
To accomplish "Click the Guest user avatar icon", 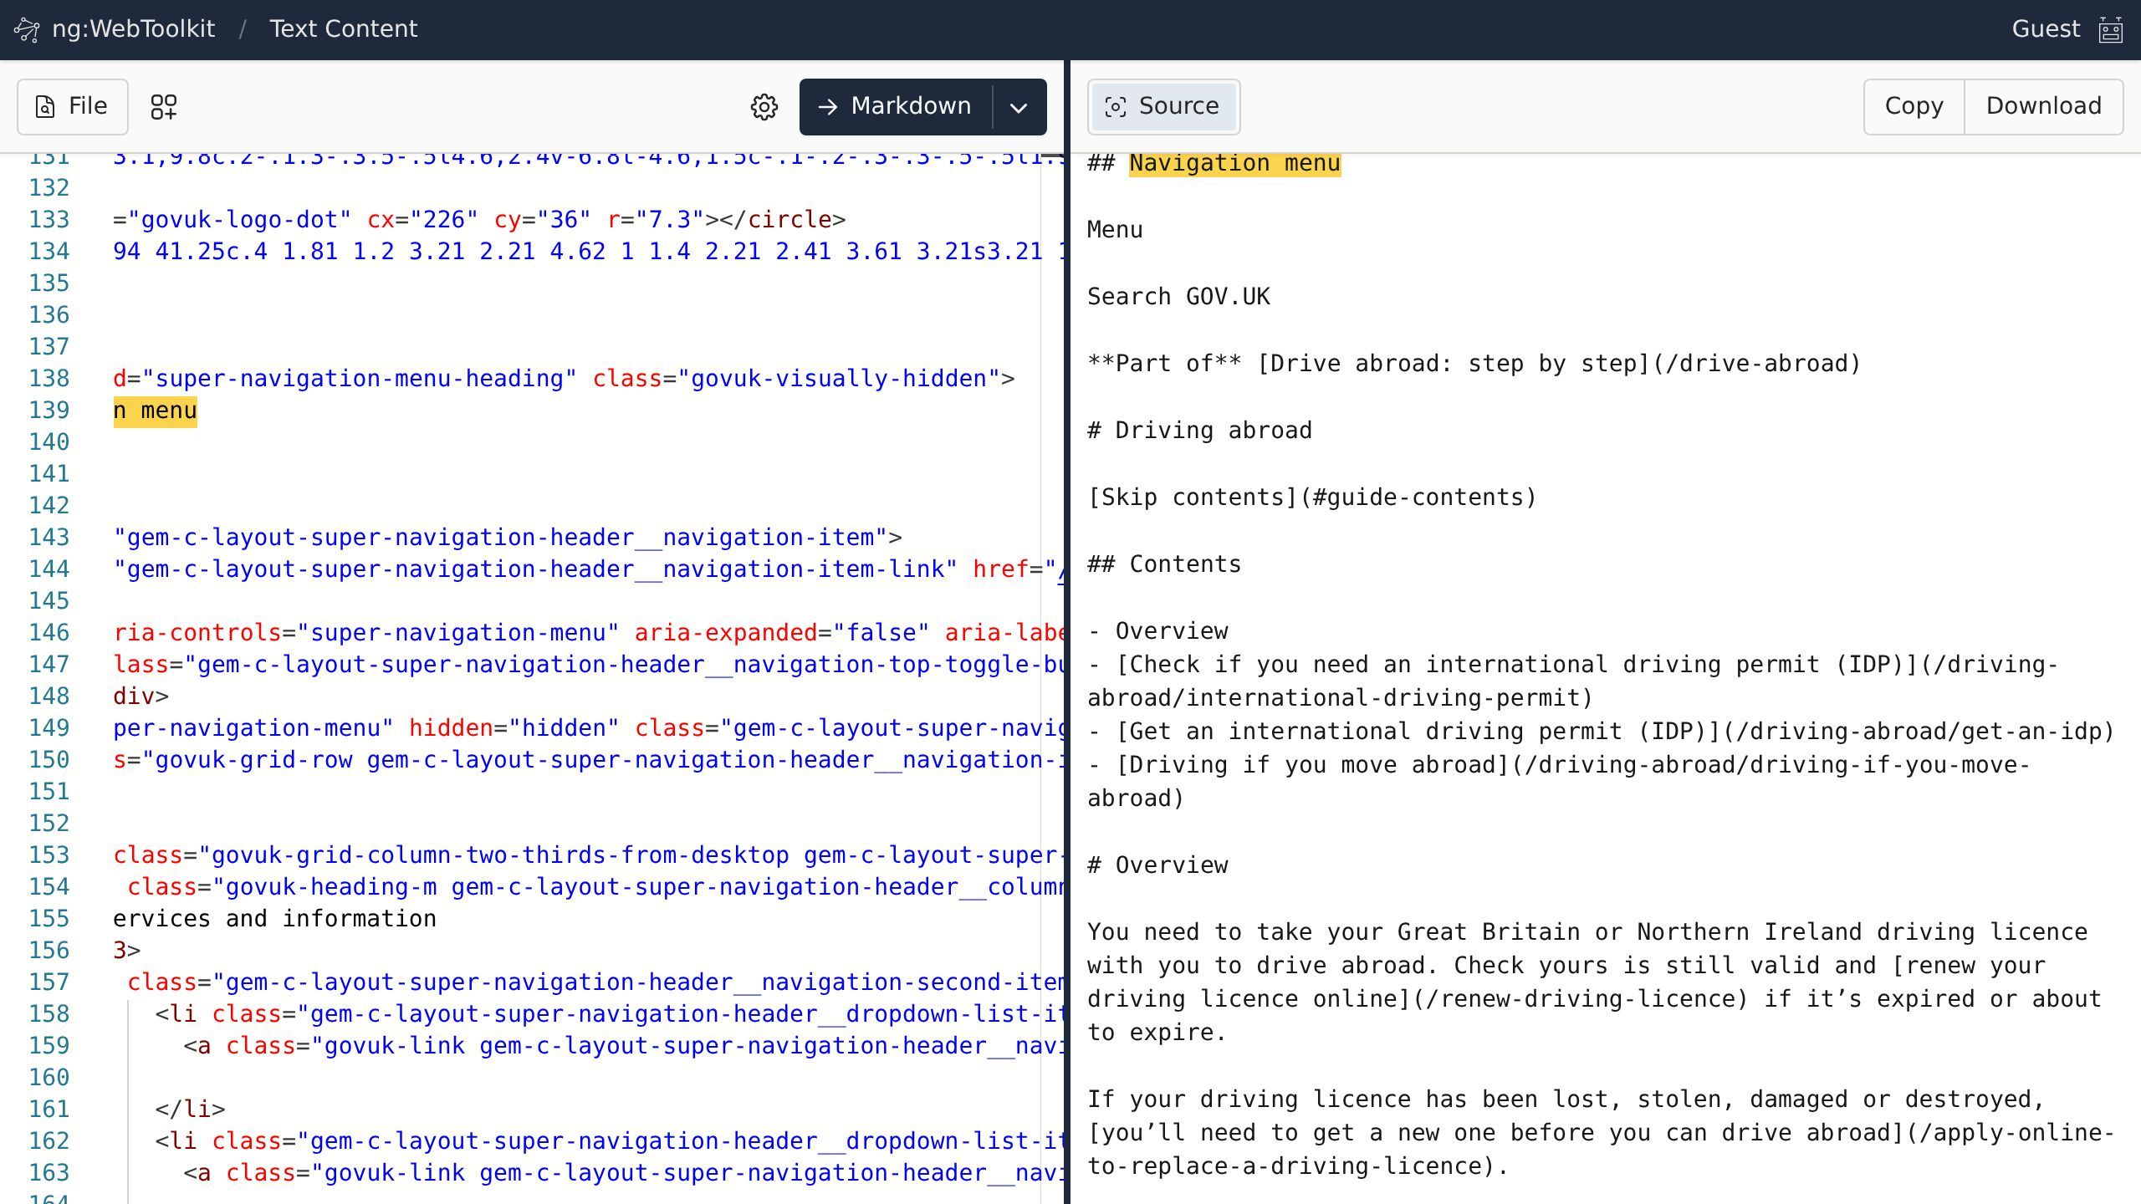I will (x=2111, y=29).
